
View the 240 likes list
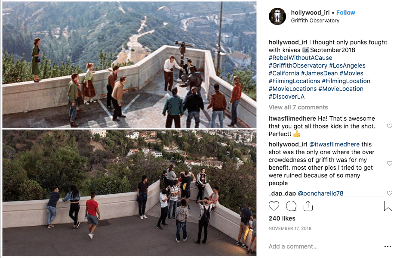(x=282, y=218)
